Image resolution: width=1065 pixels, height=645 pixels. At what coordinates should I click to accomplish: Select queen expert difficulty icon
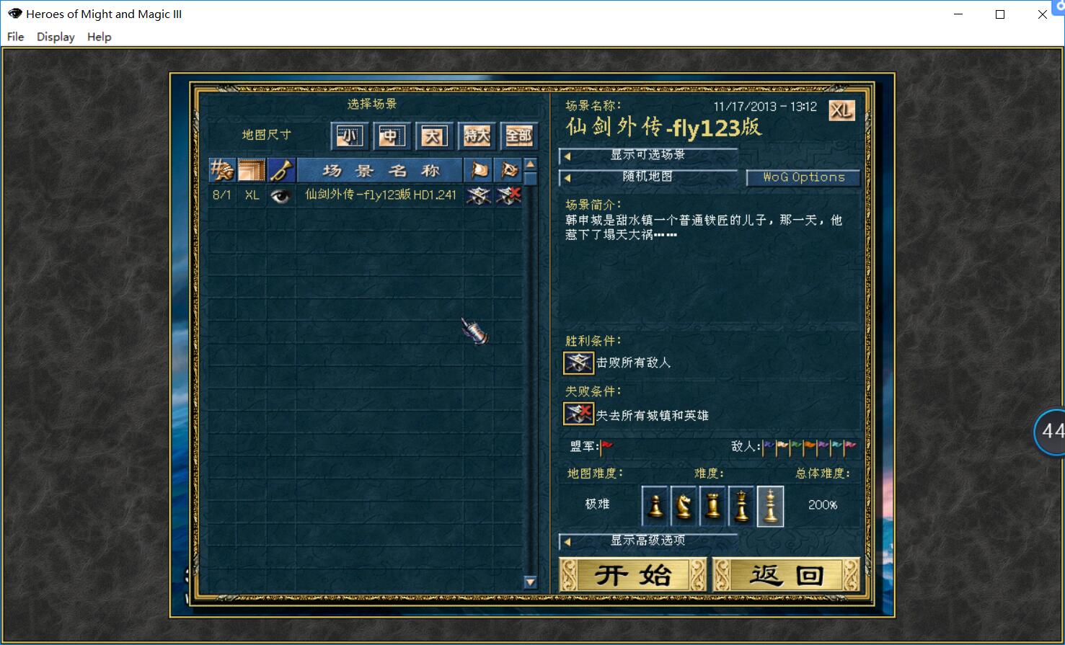(741, 506)
